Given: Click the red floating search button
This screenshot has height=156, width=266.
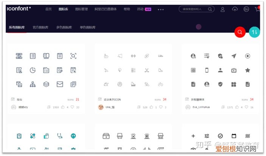Looking at the screenshot, I should pyautogui.click(x=240, y=32).
